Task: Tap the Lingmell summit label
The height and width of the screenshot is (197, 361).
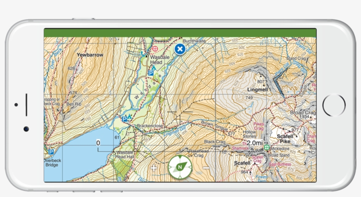Action: (x=258, y=90)
